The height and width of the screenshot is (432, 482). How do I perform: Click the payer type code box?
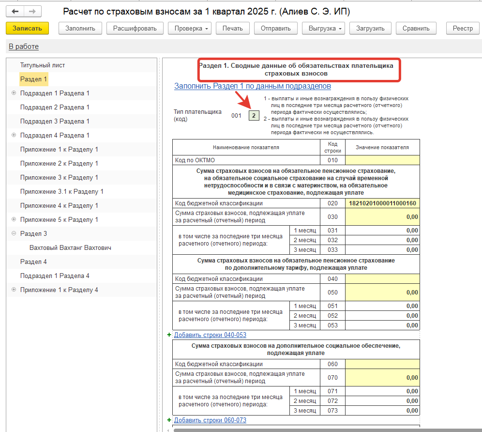point(254,116)
